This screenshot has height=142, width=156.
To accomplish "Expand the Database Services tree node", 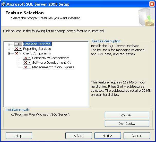I will [x=9, y=44].
